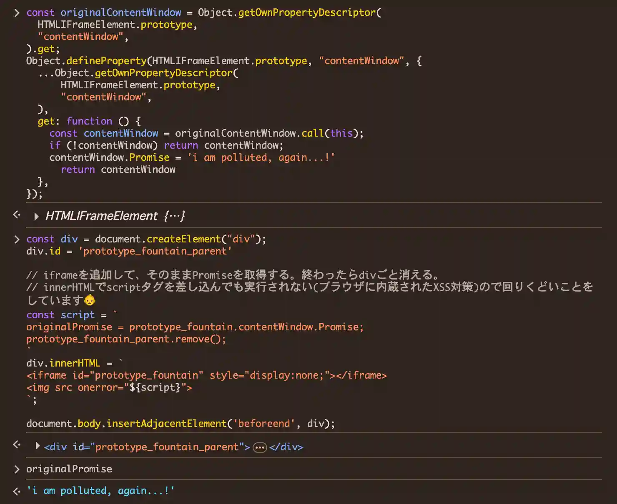
Task: Click the iframe id="prototype_fountain" template line
Action: point(206,375)
